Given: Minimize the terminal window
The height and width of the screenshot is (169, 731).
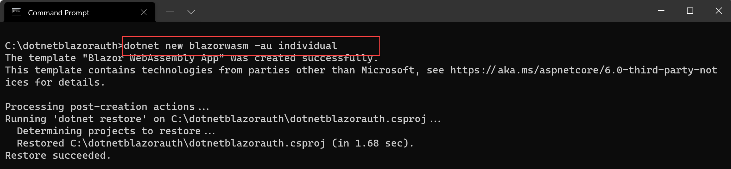Looking at the screenshot, I should pyautogui.click(x=661, y=11).
